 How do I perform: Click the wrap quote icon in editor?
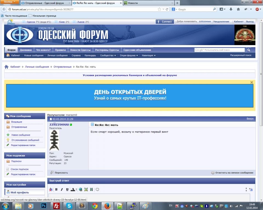(x=97, y=189)
